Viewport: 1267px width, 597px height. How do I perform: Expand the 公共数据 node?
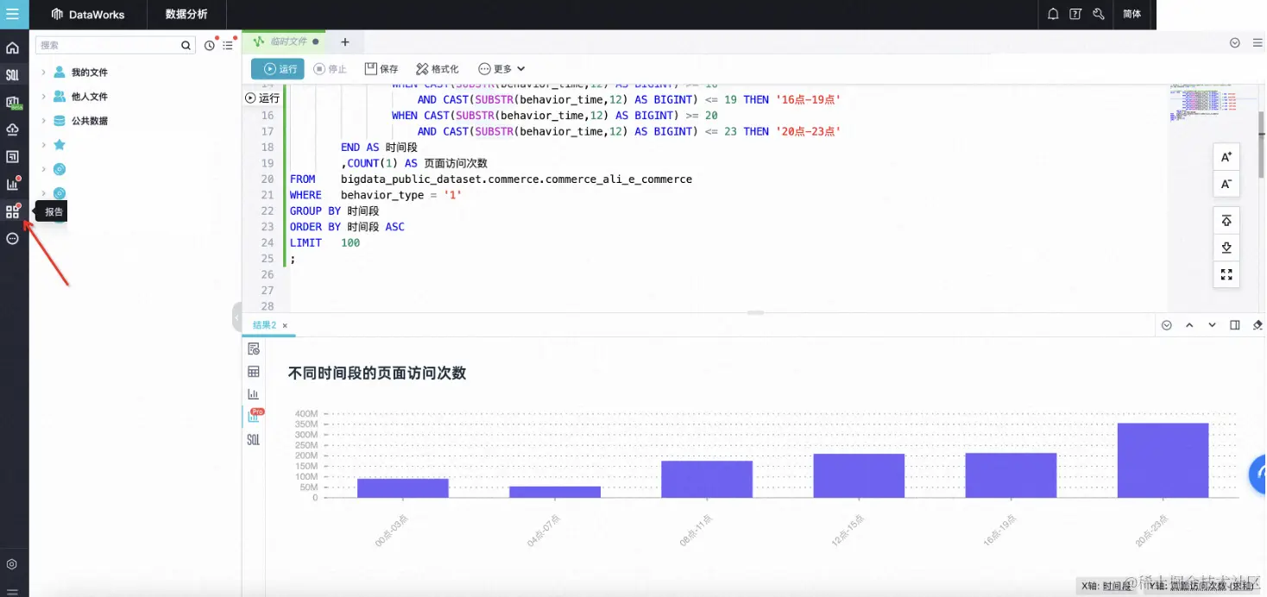pyautogui.click(x=43, y=121)
